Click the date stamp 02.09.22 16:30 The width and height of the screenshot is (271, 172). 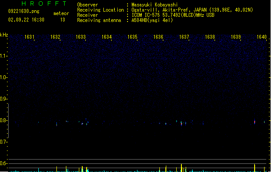(26, 20)
